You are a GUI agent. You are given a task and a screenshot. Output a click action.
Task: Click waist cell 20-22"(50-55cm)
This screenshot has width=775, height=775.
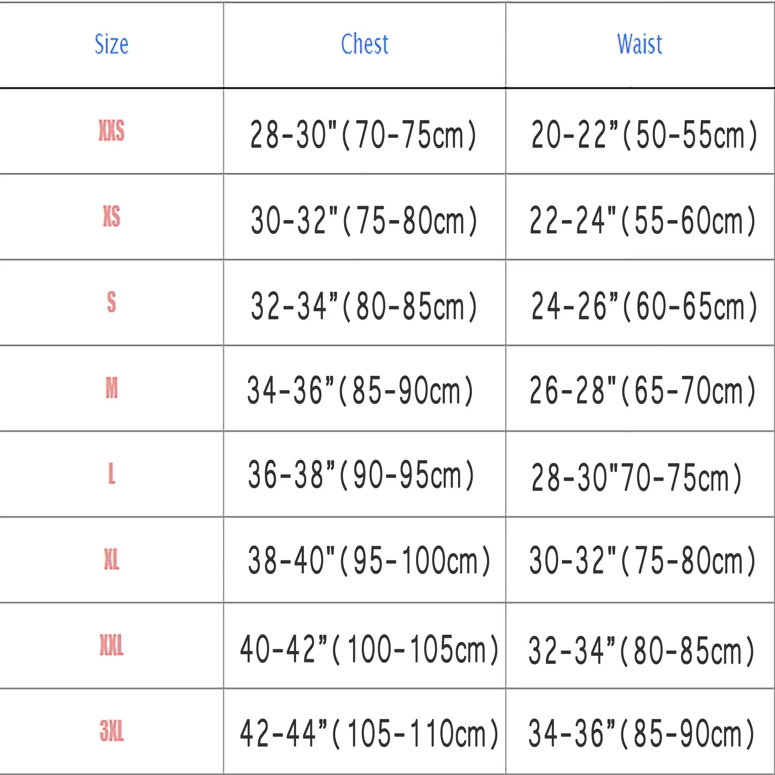[x=644, y=135]
